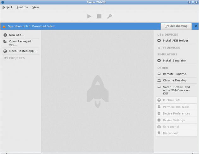The height and width of the screenshot is (154, 199).
Task: Click the gear icon beside Device Preferences
Action: pyautogui.click(x=159, y=113)
